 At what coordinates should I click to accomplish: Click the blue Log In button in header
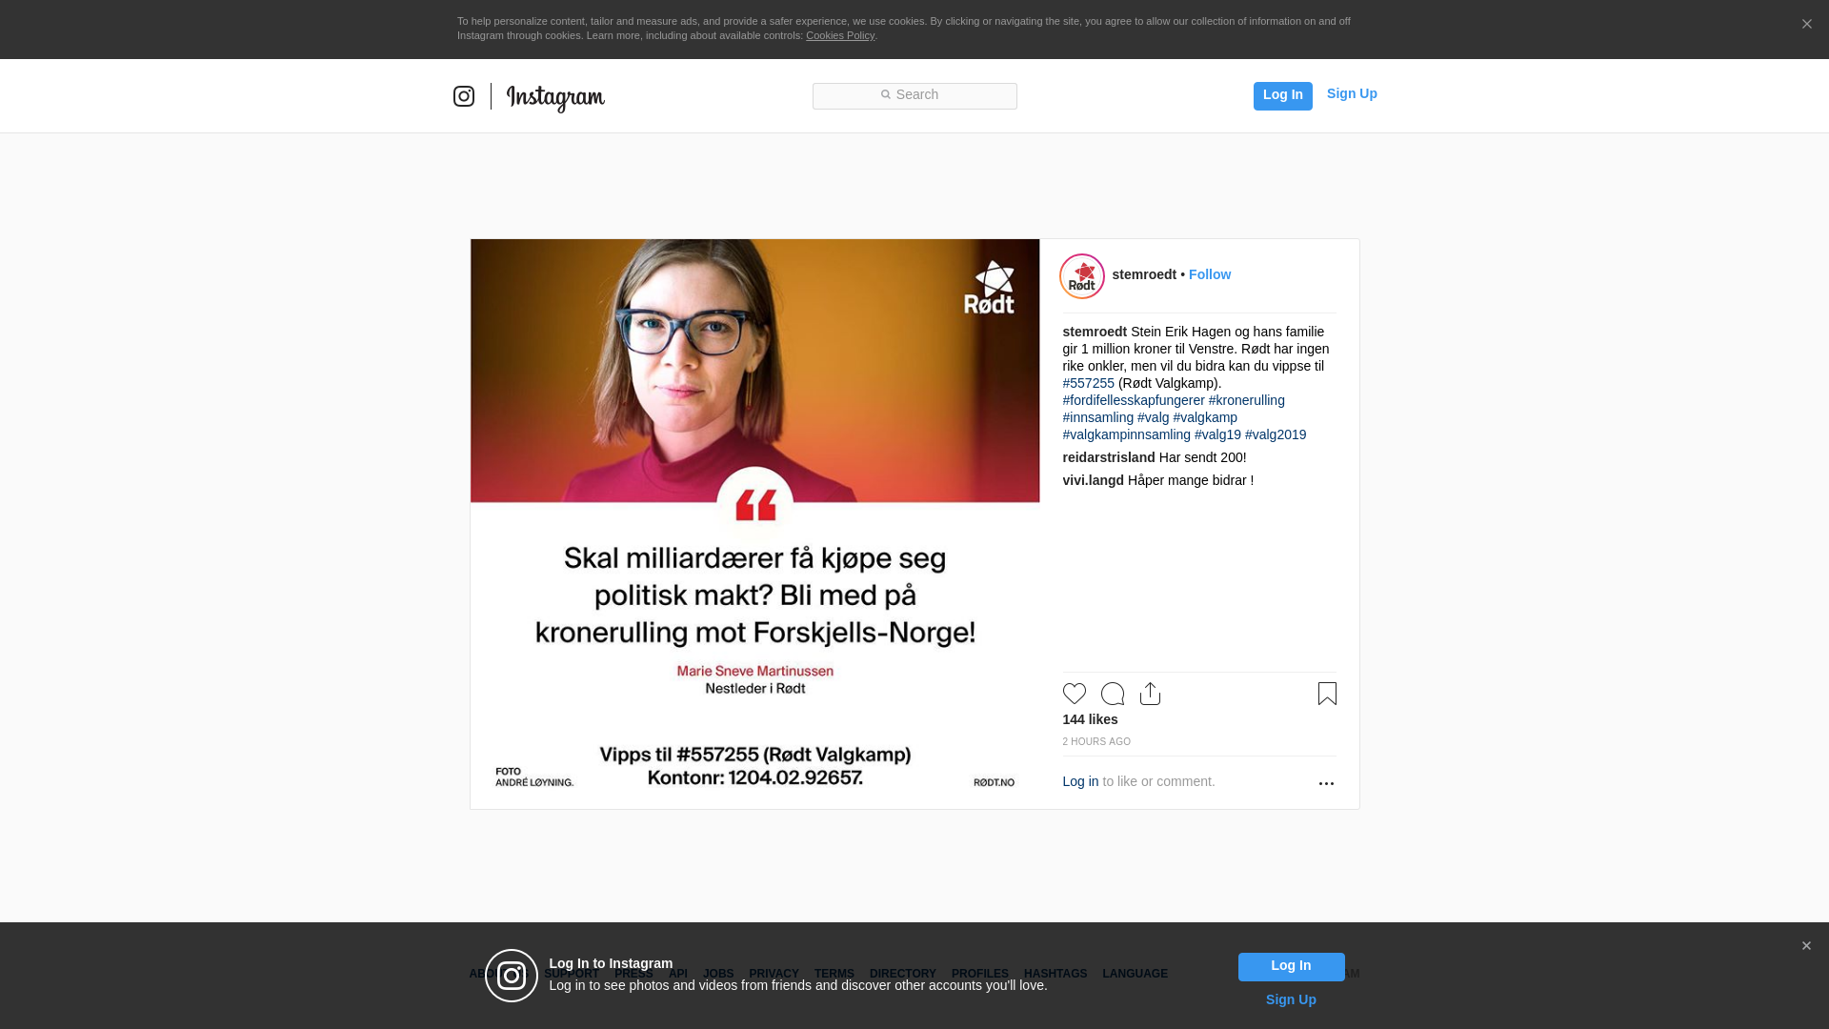point(1282,95)
